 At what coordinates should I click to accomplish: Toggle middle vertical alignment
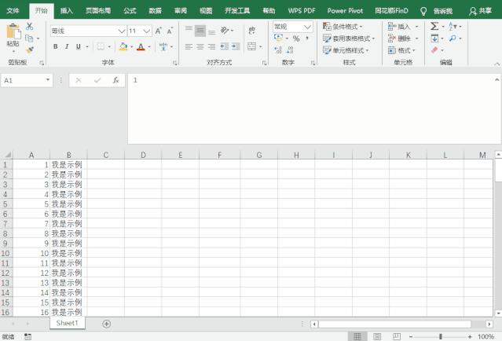[200, 31]
